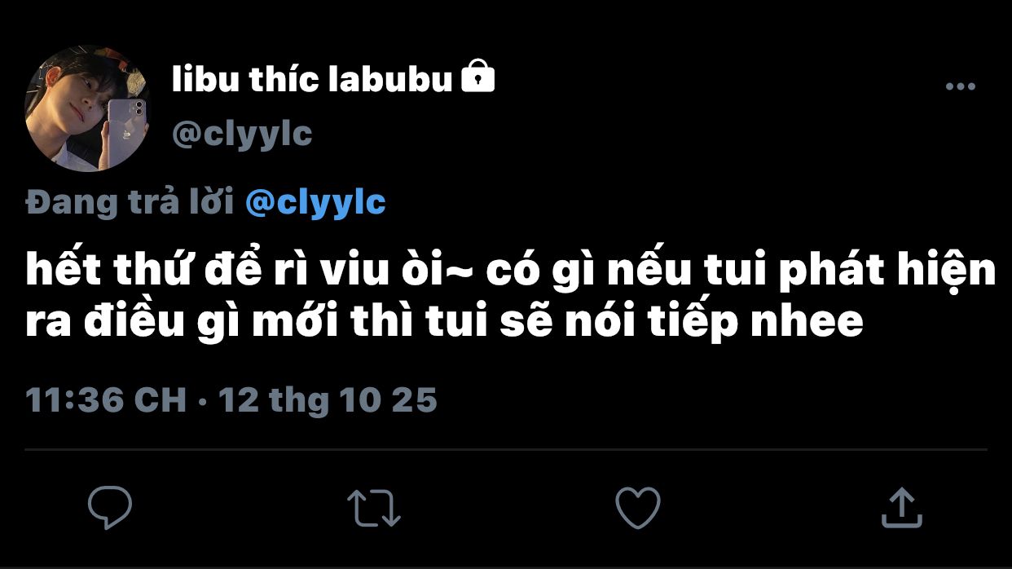Reply to the tweet via speech bubble icon

pyautogui.click(x=109, y=507)
